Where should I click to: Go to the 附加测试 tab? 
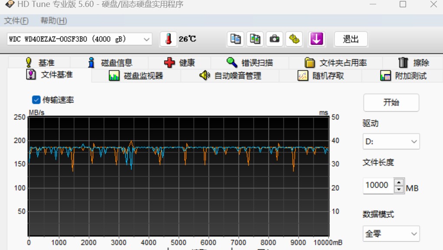click(x=403, y=76)
